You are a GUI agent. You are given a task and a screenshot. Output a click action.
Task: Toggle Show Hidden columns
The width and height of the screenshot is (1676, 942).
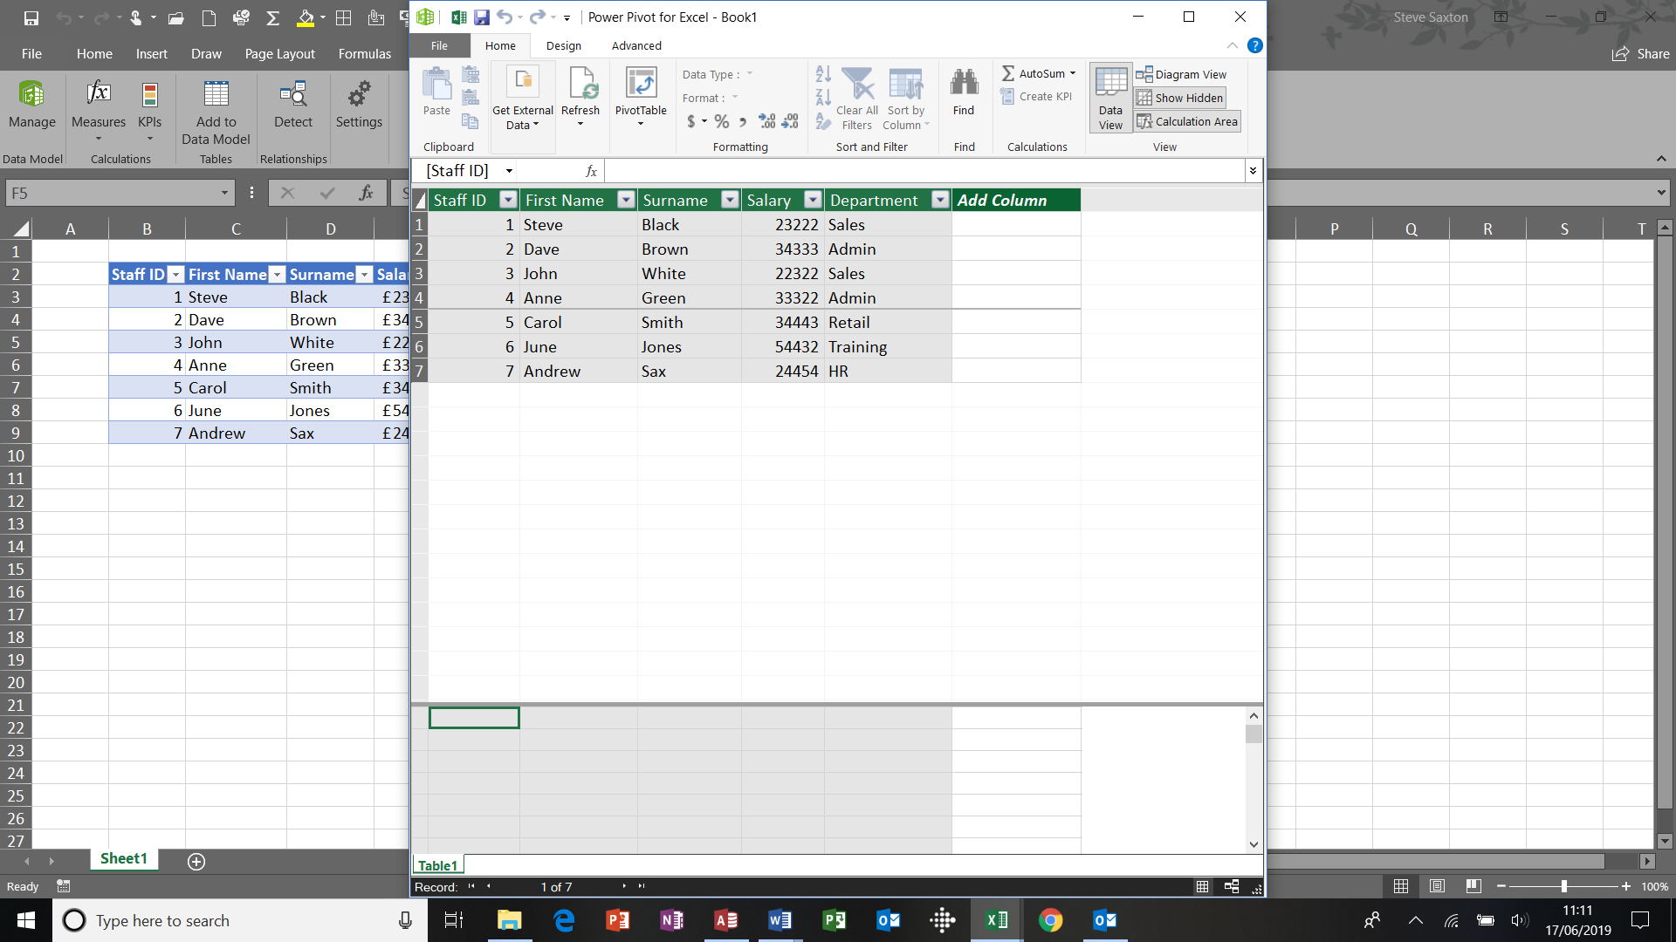[1179, 98]
